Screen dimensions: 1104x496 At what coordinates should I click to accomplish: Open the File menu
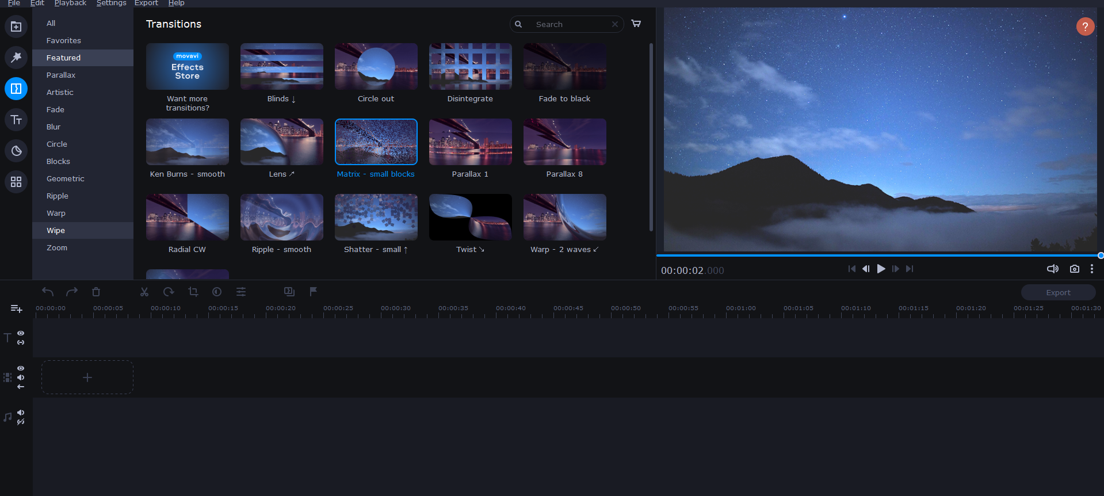pos(14,3)
